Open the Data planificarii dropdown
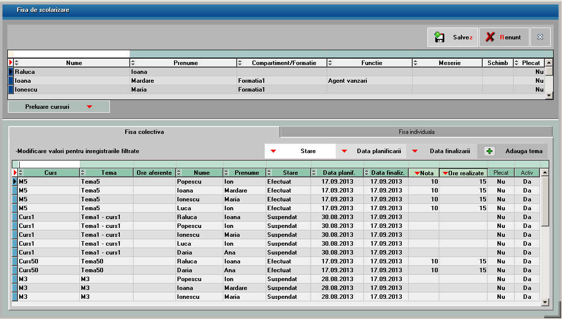This screenshot has height=319, width=562. [371, 151]
